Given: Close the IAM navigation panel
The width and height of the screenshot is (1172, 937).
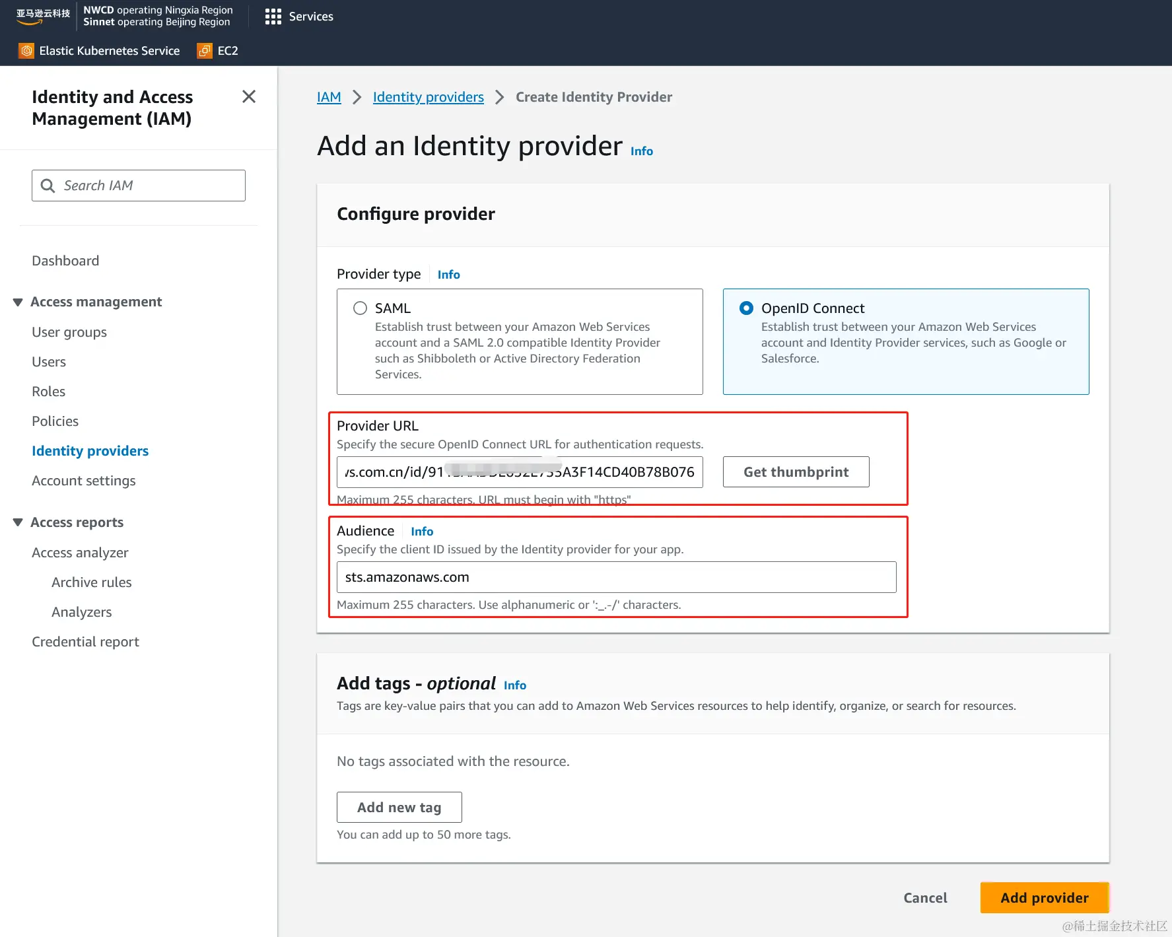Looking at the screenshot, I should coord(249,97).
